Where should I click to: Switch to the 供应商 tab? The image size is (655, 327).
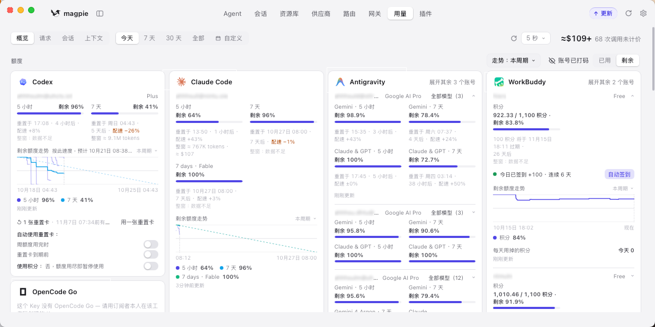tap(321, 13)
